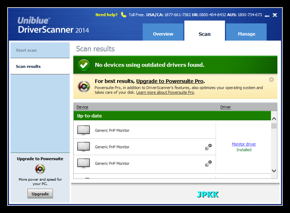Choose Start scan in sidebar

(x=40, y=50)
